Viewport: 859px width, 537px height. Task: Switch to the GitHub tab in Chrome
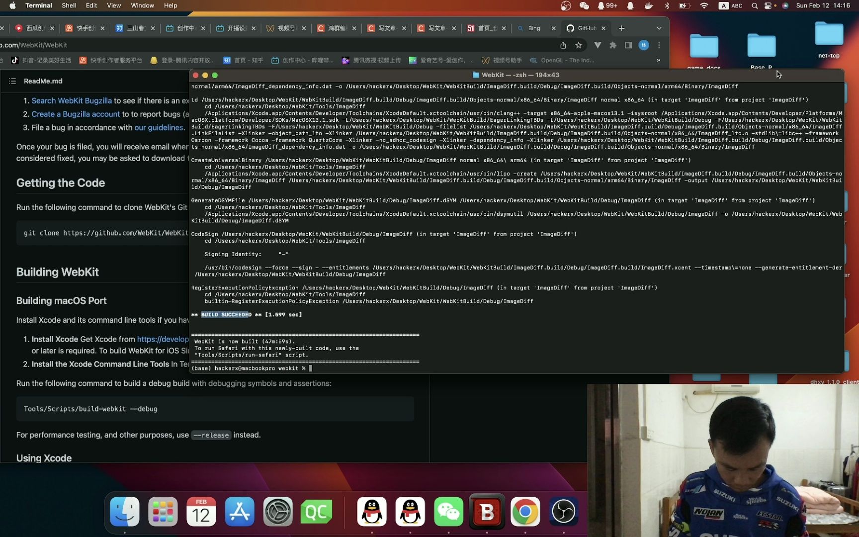[587, 28]
